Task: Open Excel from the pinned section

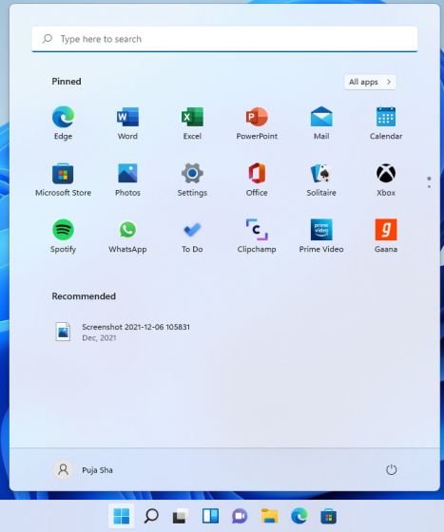Action: tap(192, 123)
